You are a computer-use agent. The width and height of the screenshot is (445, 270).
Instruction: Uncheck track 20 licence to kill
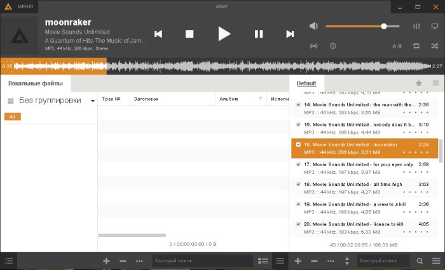298,224
